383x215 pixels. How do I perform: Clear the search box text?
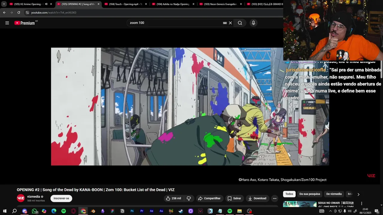(x=230, y=23)
